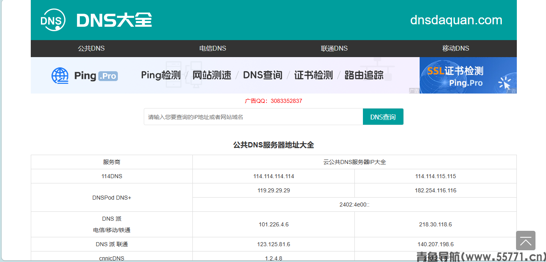The image size is (546, 262).
Task: Click the DNS大全 site title
Action: coord(114,20)
